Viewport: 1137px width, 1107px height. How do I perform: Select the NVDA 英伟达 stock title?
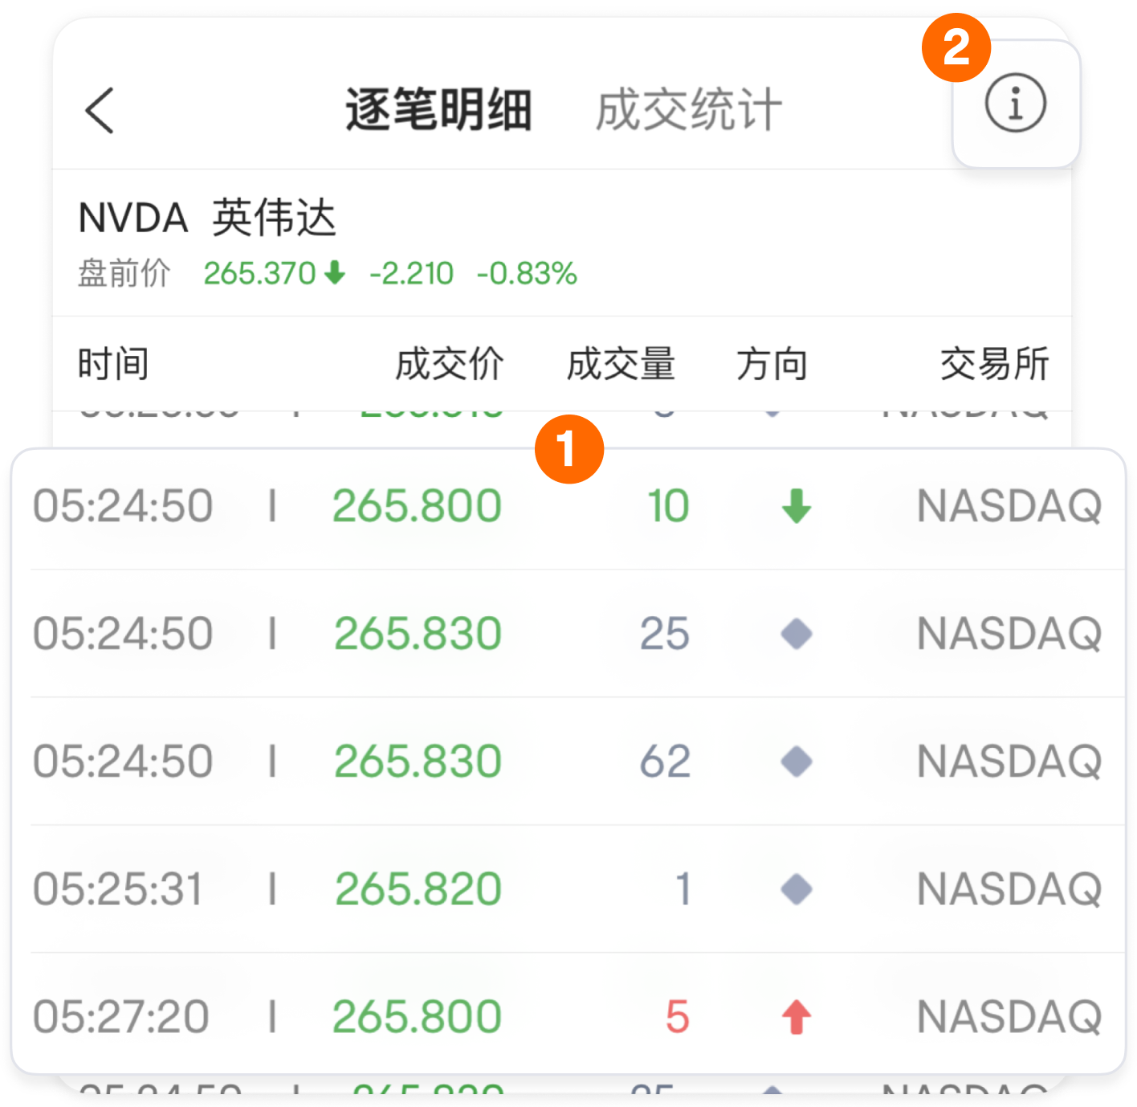pos(206,215)
